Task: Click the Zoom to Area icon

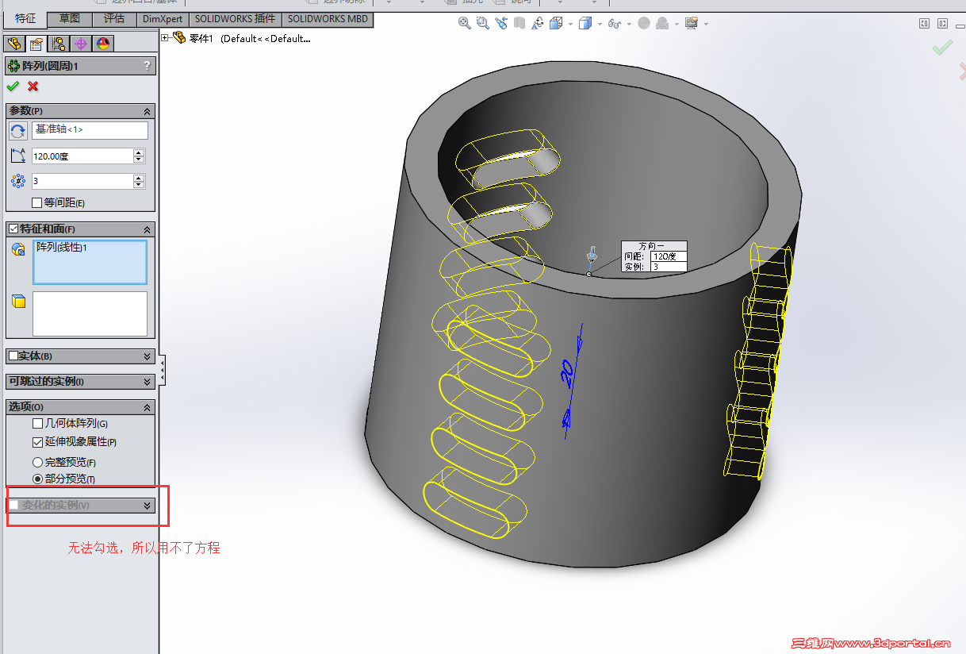Action: pyautogui.click(x=482, y=23)
